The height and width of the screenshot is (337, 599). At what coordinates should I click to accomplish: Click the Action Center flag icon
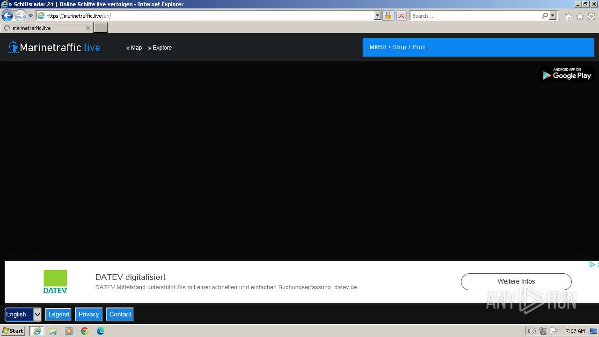click(x=555, y=331)
